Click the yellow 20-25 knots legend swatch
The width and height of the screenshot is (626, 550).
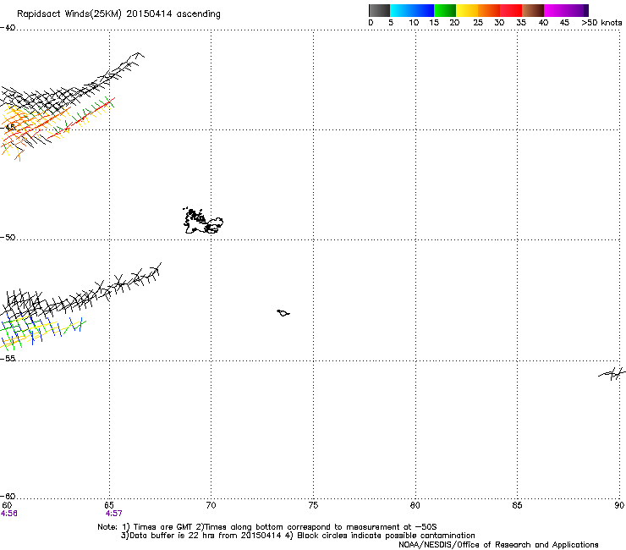pos(467,10)
